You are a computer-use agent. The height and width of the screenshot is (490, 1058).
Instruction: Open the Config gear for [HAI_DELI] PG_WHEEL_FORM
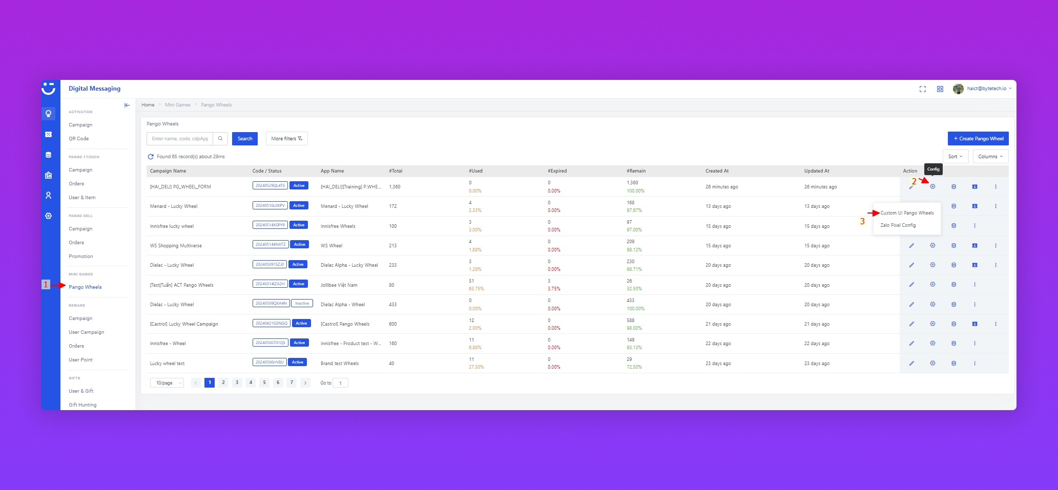click(932, 187)
